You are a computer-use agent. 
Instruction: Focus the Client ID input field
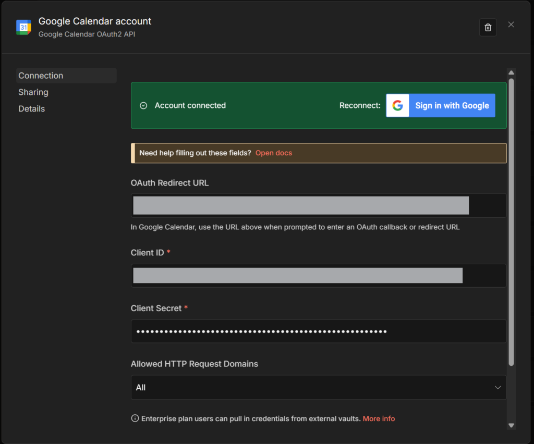[318, 276]
